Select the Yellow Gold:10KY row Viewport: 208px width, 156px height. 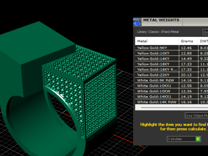coord(172,53)
